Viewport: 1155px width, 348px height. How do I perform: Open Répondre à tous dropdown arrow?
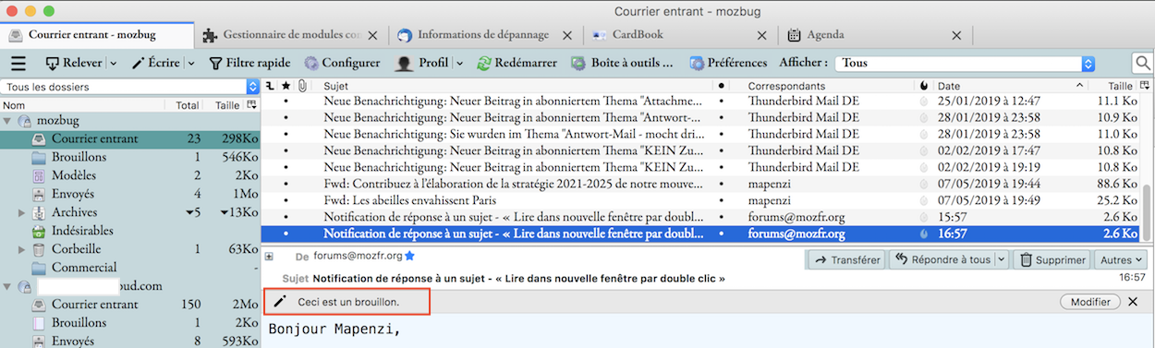pos(1002,260)
